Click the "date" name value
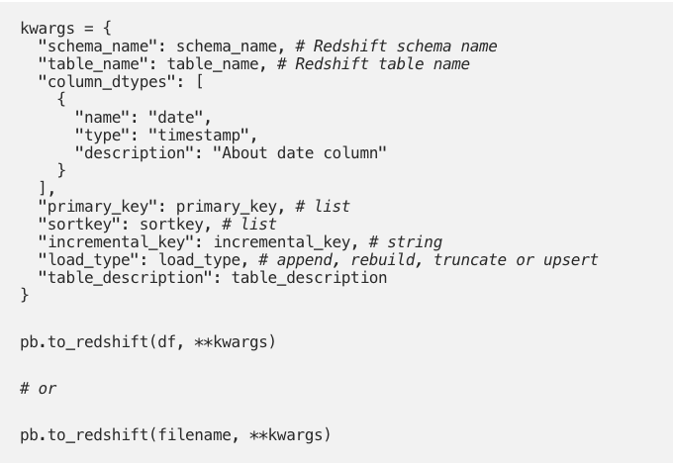 point(178,117)
